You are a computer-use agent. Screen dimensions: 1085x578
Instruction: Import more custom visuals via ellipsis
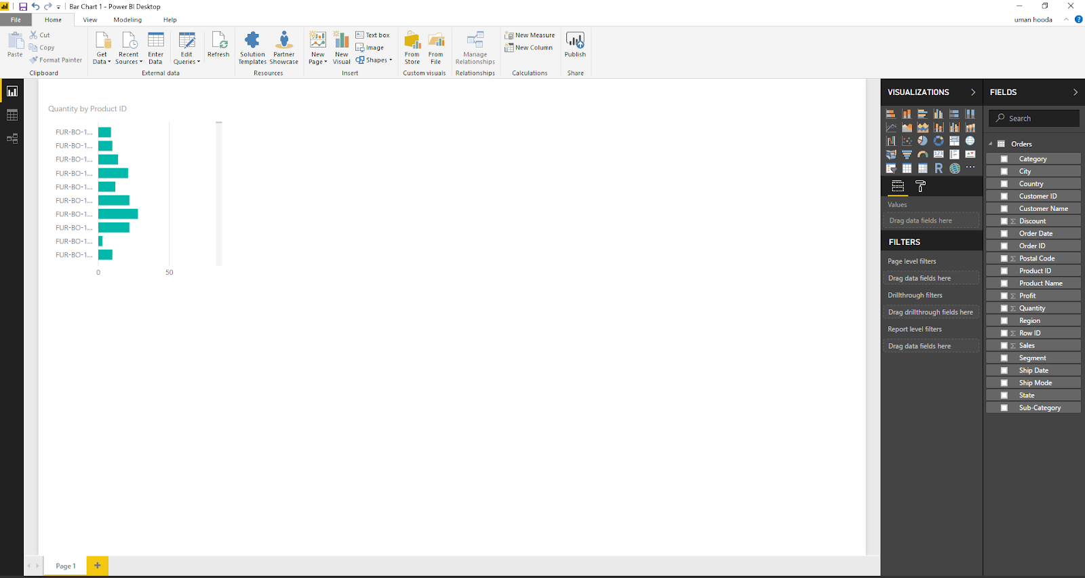970,168
